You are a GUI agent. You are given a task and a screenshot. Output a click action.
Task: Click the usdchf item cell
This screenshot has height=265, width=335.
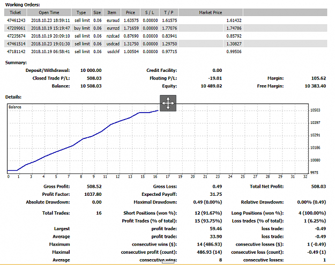pyautogui.click(x=113, y=51)
